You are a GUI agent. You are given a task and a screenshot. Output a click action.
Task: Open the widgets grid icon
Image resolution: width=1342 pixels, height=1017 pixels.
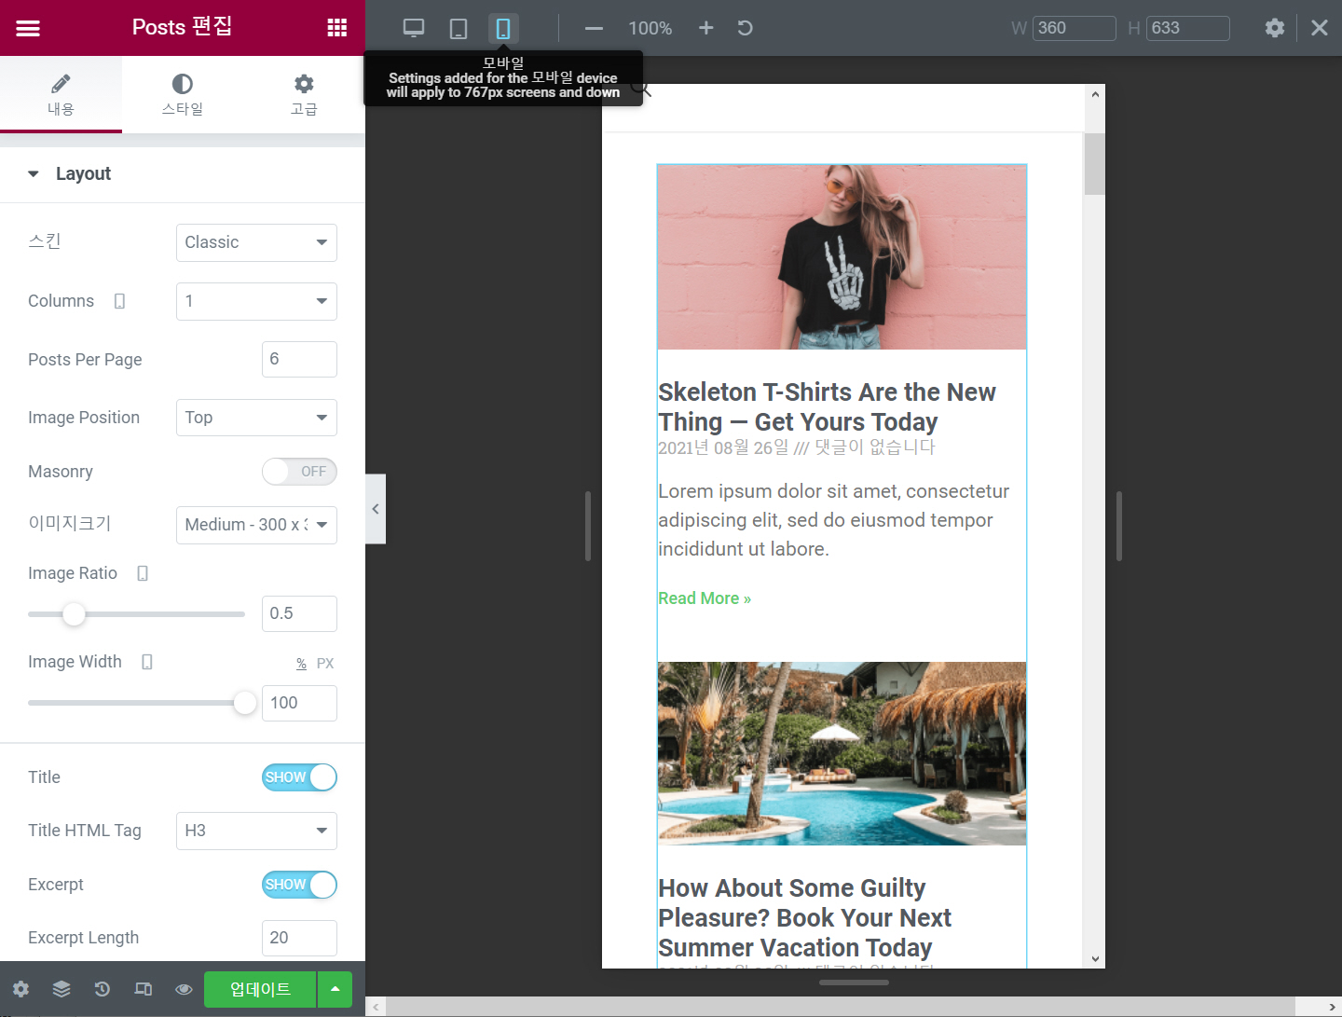[337, 28]
